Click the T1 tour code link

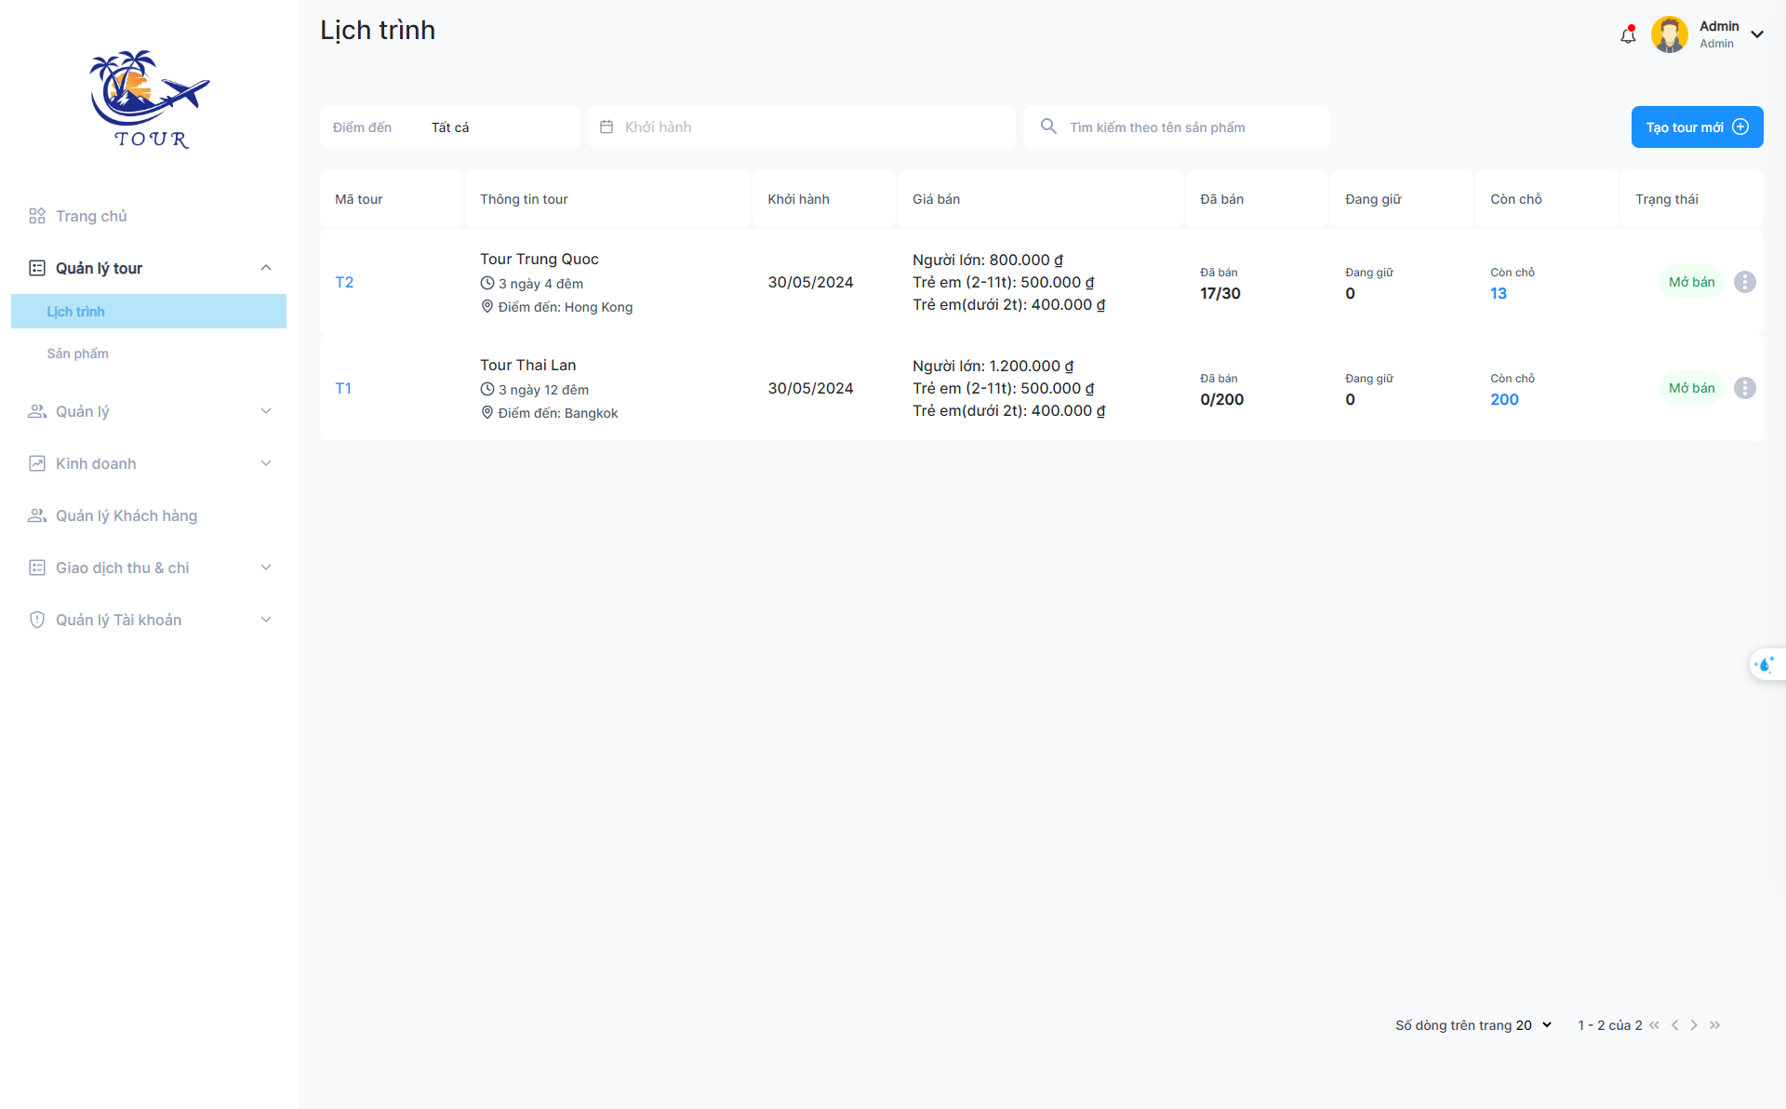tap(343, 388)
